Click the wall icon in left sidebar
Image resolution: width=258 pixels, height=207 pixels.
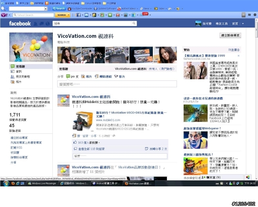click(x=12, y=66)
